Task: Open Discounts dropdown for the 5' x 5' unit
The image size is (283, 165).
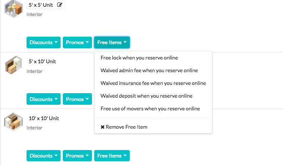Action: click(x=43, y=43)
